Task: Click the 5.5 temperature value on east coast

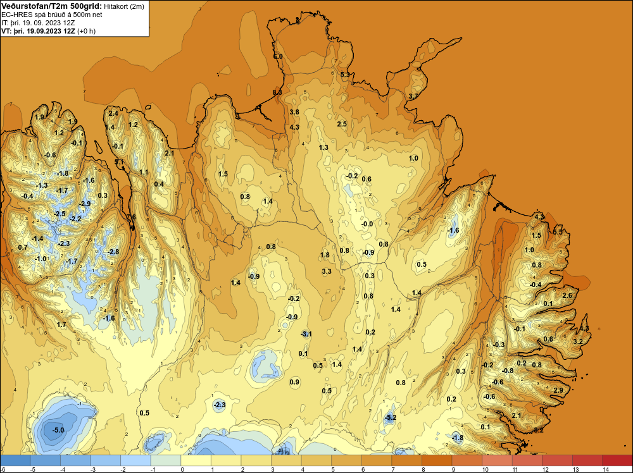Action: point(558,232)
